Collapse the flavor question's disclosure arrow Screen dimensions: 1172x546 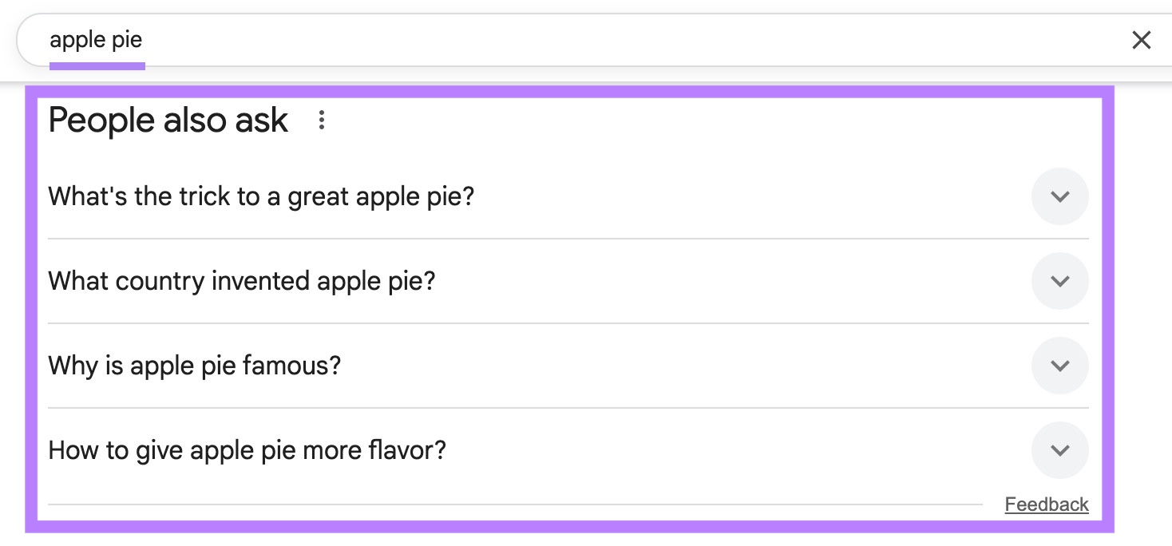pos(1060,450)
